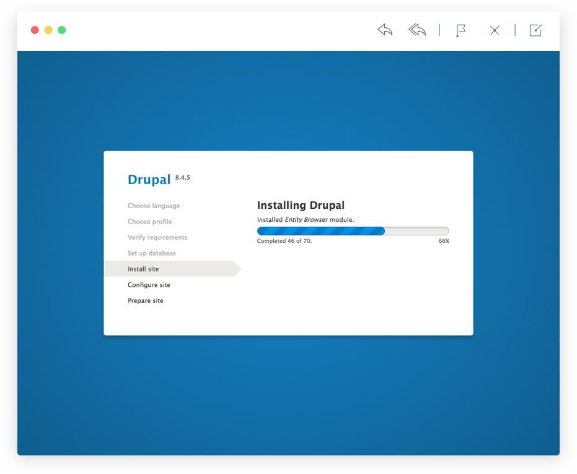Click the reply-all double arrow icon
This screenshot has height=474, width=577.
click(x=417, y=30)
